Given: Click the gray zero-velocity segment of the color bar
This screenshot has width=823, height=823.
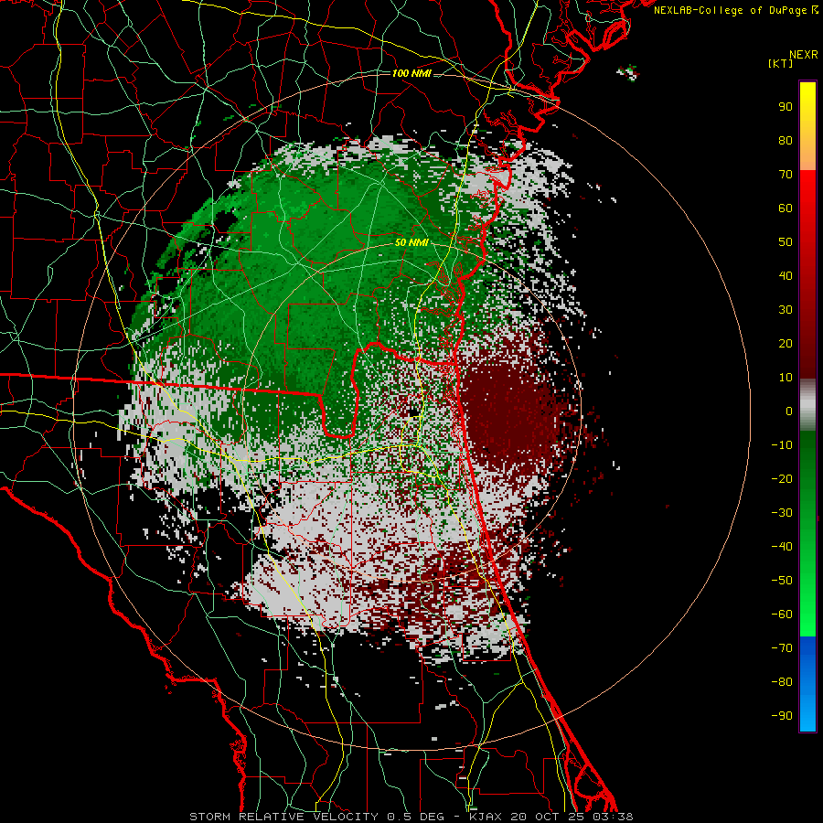Looking at the screenshot, I should [x=807, y=405].
